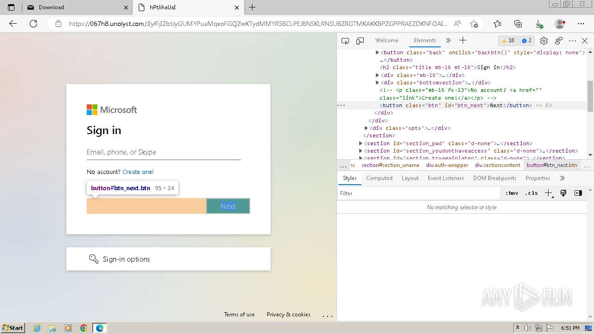
Task: Open a new browser tab
Action: tap(252, 7)
